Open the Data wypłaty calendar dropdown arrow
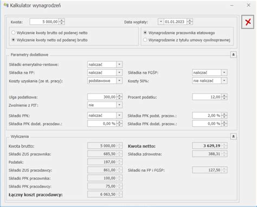 (160, 22)
